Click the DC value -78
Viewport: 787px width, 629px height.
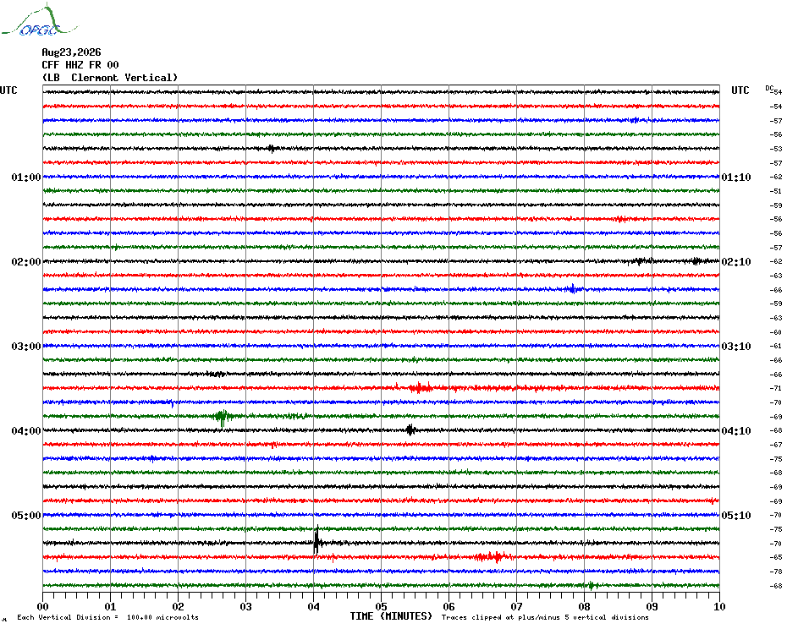click(777, 572)
